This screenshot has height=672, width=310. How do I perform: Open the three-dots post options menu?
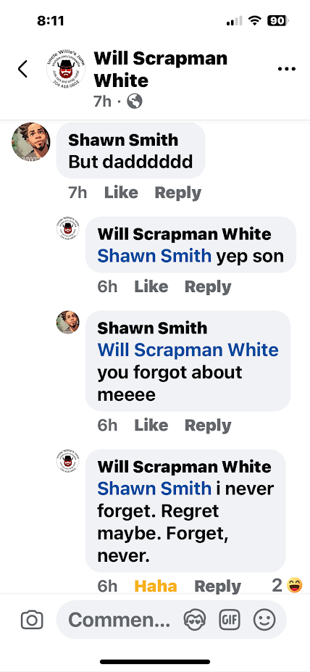[x=286, y=69]
